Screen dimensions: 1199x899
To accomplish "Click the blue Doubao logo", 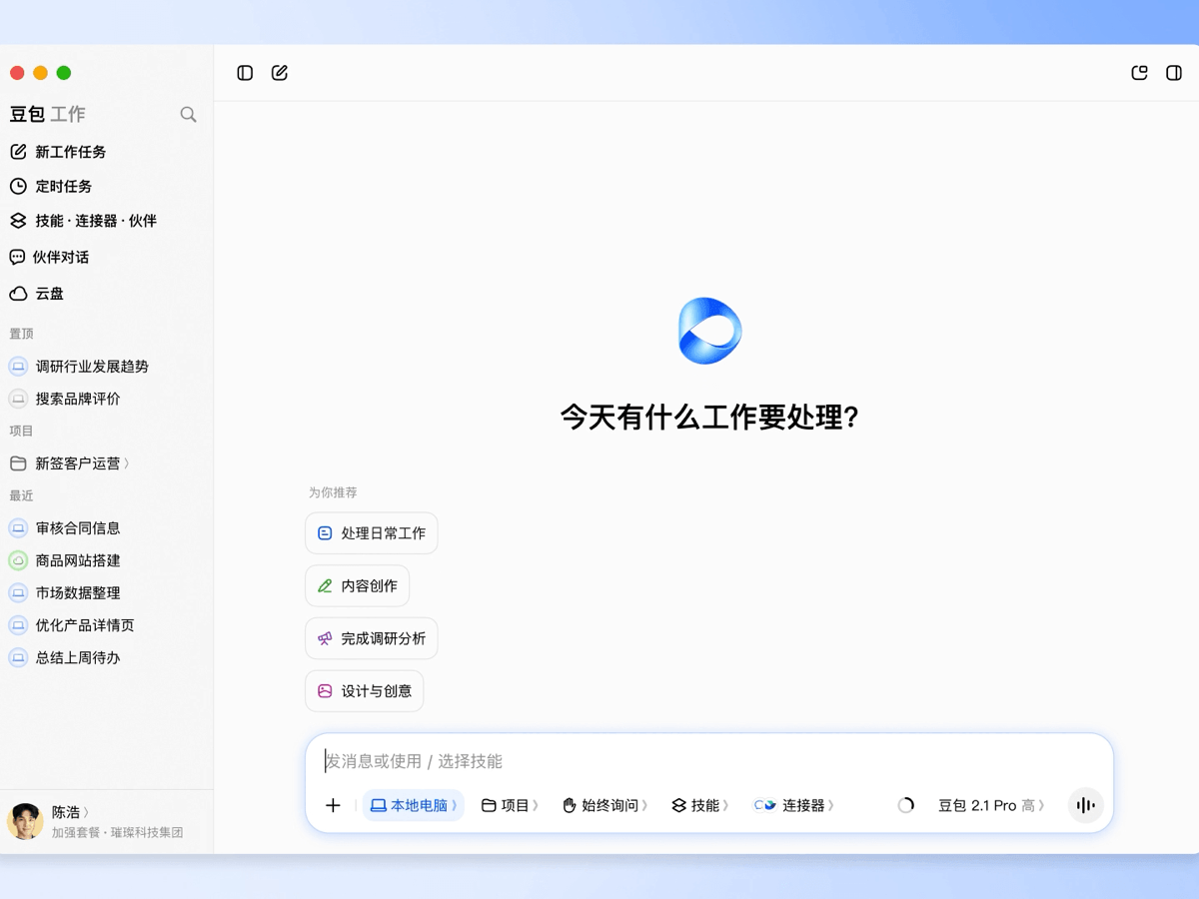I will (x=709, y=331).
